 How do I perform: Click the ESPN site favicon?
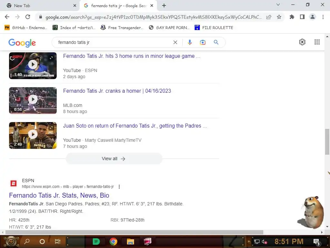[x=14, y=183]
